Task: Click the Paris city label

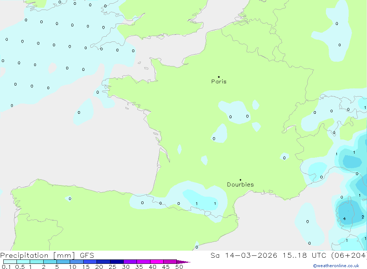Action: (219, 81)
